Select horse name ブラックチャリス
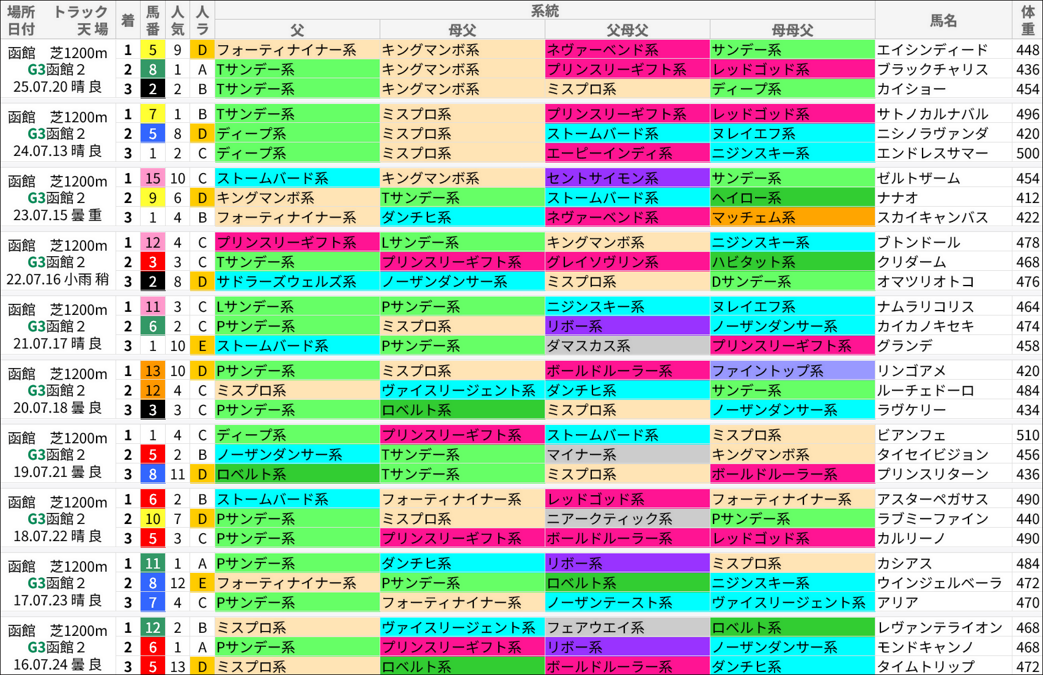1043x675 pixels. tap(932, 70)
